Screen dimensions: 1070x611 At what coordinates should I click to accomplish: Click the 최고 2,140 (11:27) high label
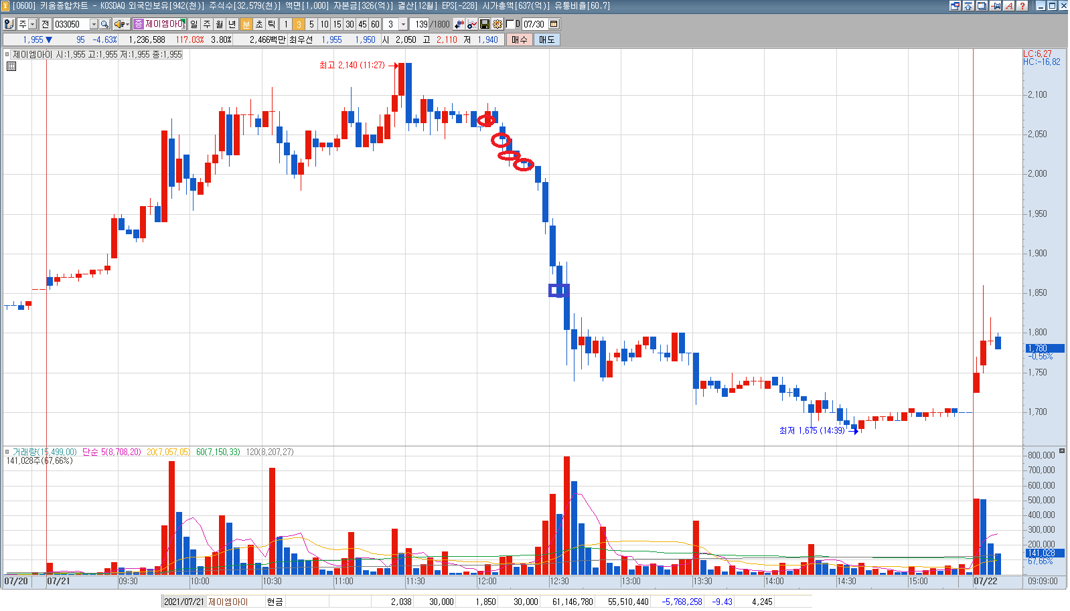click(x=352, y=65)
